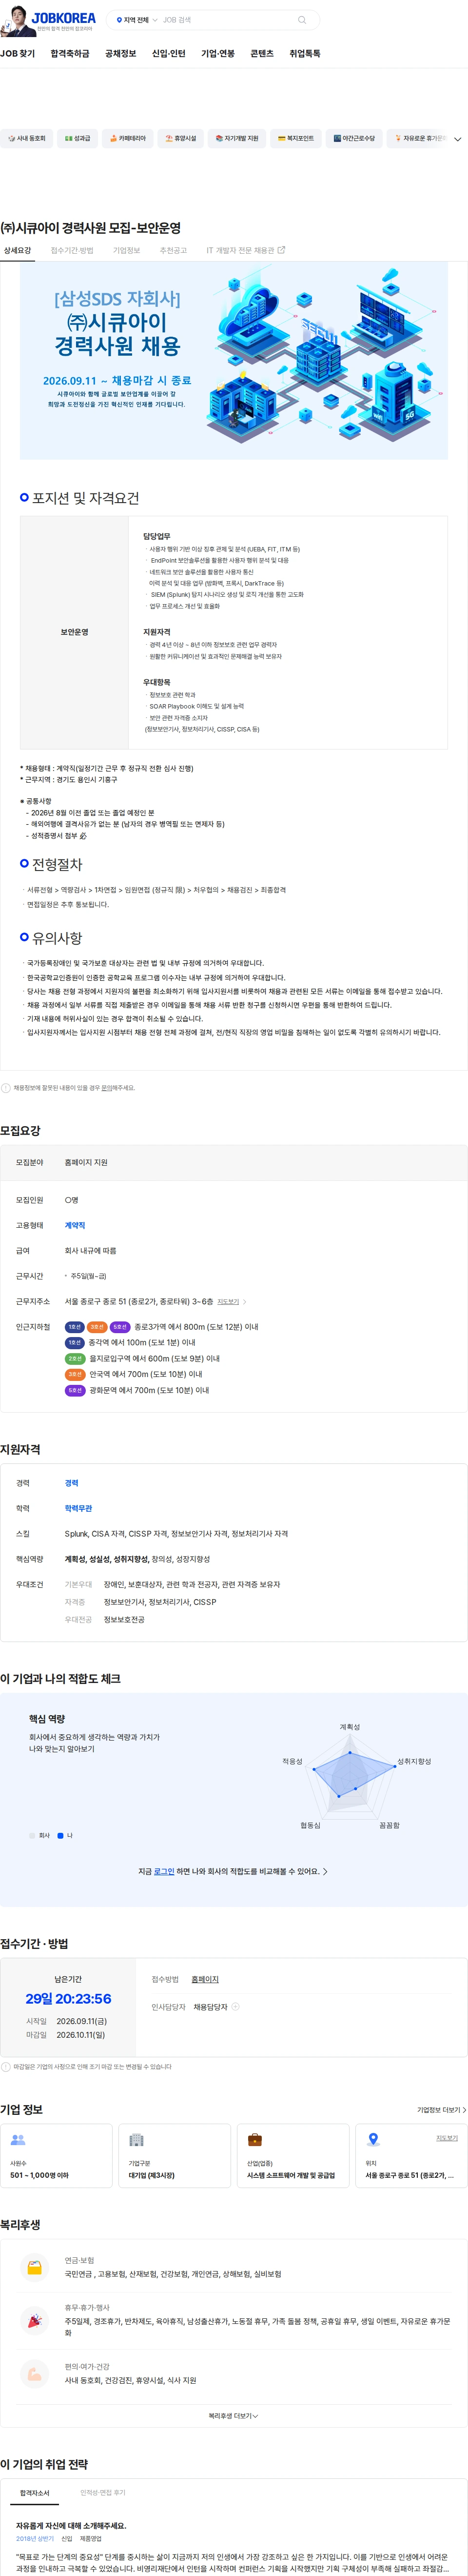Click the 종각역 1호선 subway badge
Screen dimensions: 468x2576
coord(75,1343)
